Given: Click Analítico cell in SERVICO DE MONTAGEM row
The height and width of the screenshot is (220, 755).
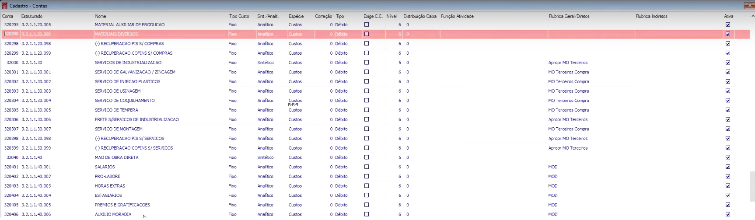Looking at the screenshot, I should 266,129.
